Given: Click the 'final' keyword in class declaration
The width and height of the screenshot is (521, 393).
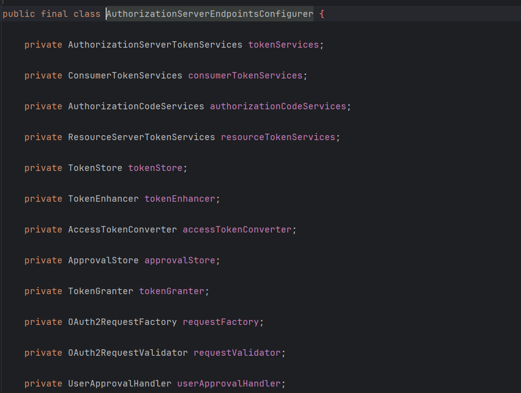Looking at the screenshot, I should click(54, 14).
